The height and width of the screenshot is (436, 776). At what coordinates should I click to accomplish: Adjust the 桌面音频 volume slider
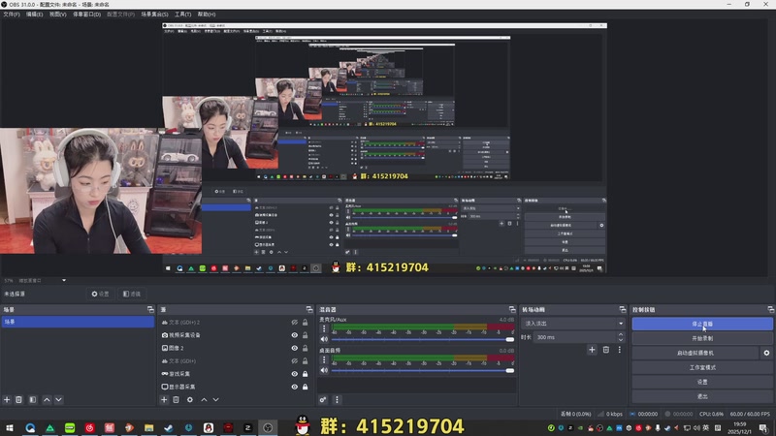tap(423, 370)
